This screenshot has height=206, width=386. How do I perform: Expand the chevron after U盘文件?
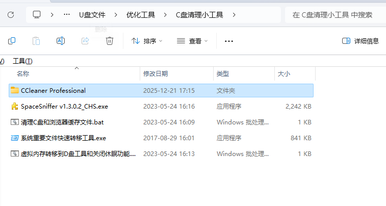point(116,15)
